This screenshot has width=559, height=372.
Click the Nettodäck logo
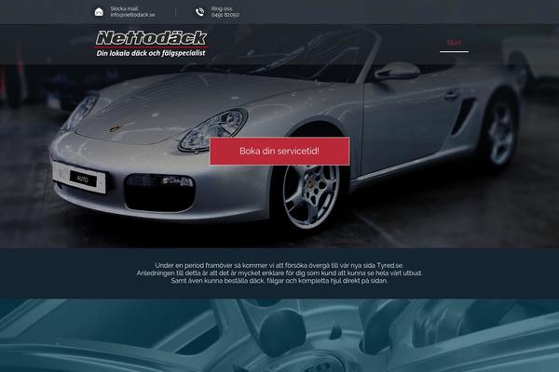pyautogui.click(x=151, y=44)
